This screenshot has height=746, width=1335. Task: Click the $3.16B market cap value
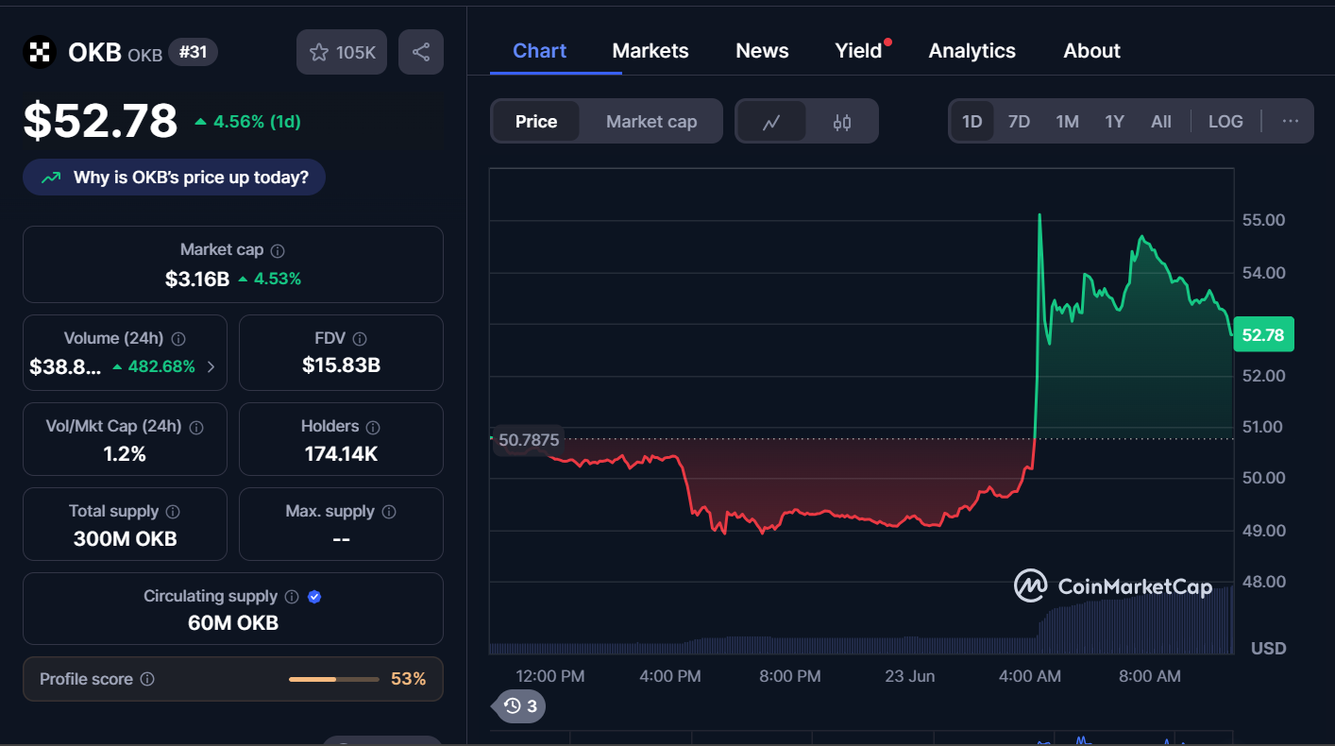197,279
